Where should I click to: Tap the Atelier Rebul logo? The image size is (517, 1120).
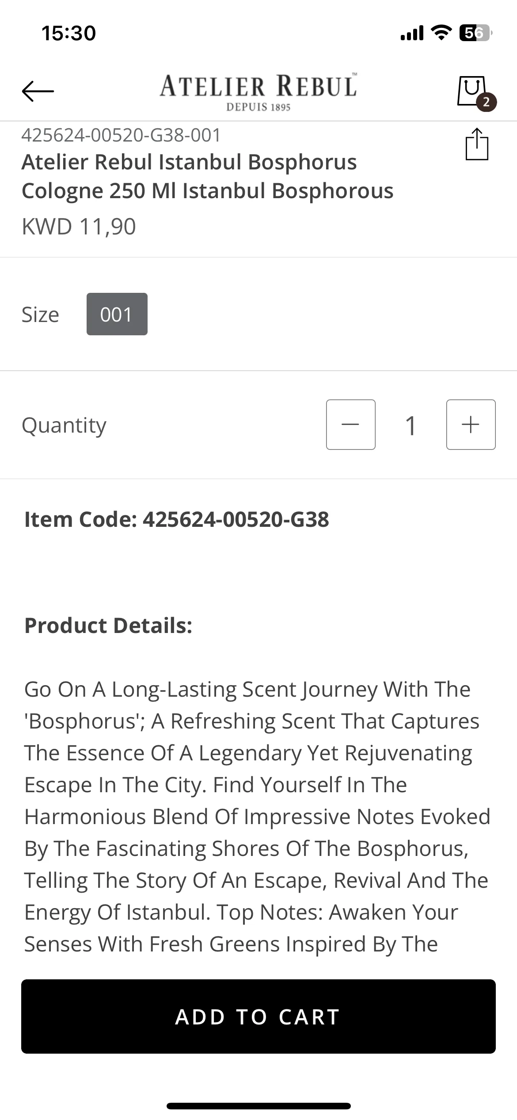[258, 92]
